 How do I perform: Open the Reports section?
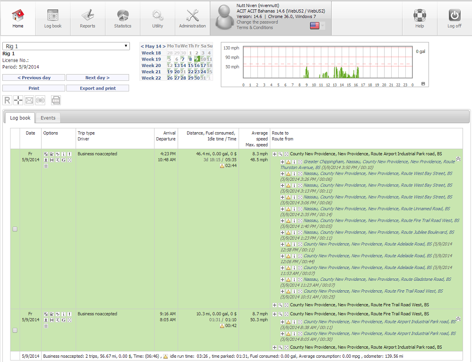[87, 15]
